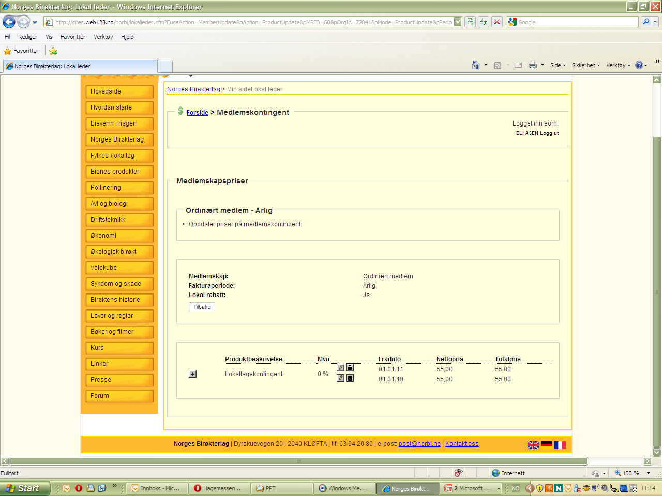Viewport: 662px width, 496px height.
Task: Click the post@norbi.no email link
Action: tap(419, 444)
